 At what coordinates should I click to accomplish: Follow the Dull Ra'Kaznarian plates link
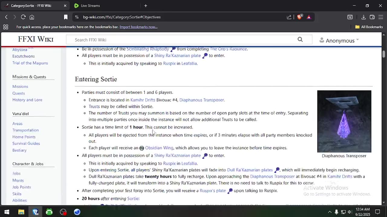(x=250, y=170)
